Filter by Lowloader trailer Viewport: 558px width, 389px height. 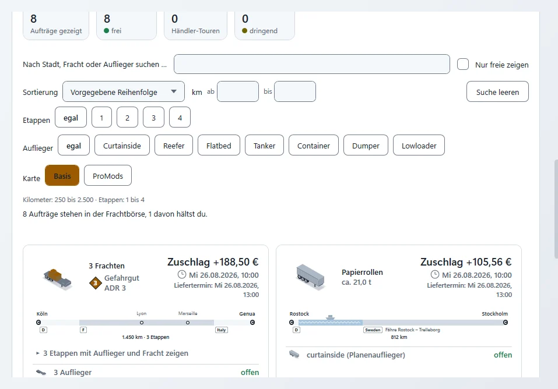[x=419, y=145]
